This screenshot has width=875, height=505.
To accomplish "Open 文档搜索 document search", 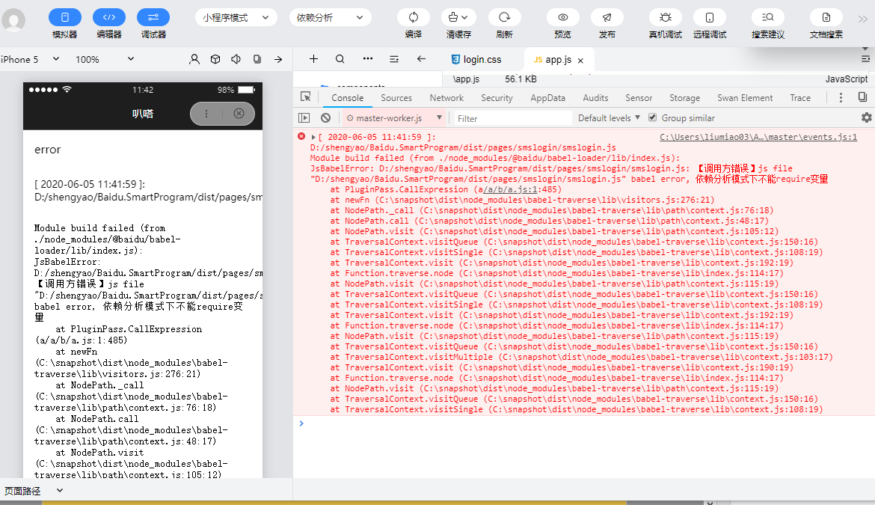I will tap(826, 17).
